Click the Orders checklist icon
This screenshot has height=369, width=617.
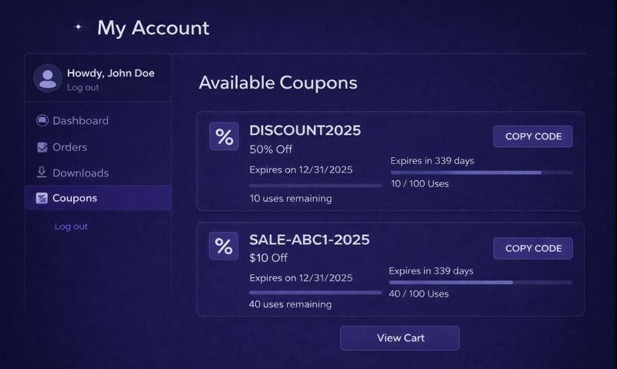[x=42, y=147]
